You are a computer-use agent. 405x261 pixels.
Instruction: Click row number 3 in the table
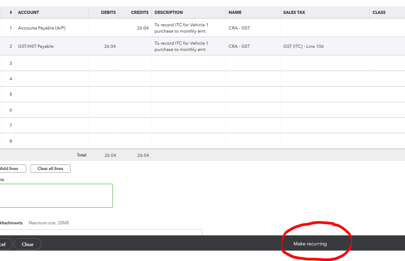11,63
